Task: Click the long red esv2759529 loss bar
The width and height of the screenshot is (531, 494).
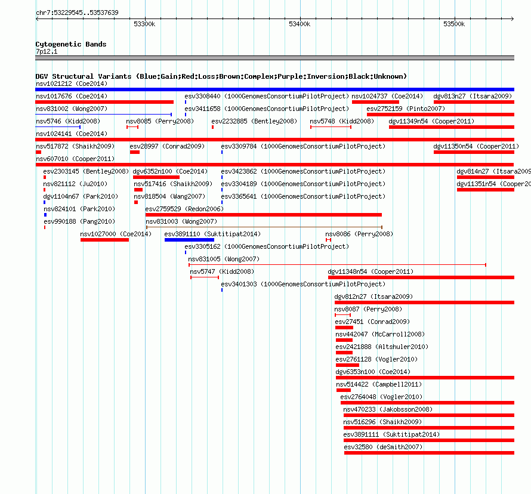Action: point(264,215)
